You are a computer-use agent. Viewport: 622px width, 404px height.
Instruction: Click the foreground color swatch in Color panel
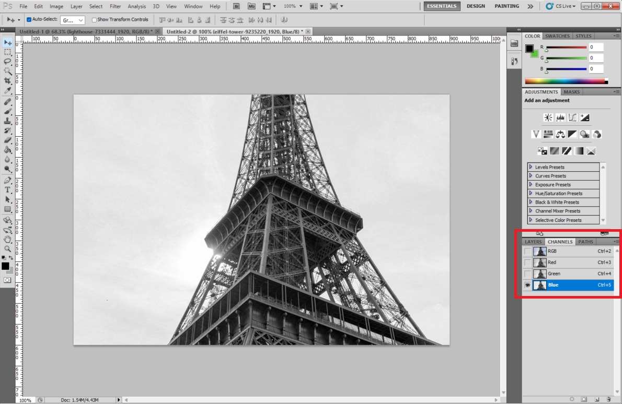pos(529,49)
